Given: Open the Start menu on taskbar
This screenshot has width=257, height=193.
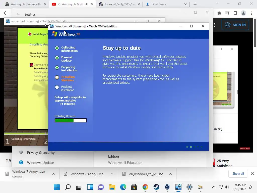Looking at the screenshot, I should [x=57, y=187].
